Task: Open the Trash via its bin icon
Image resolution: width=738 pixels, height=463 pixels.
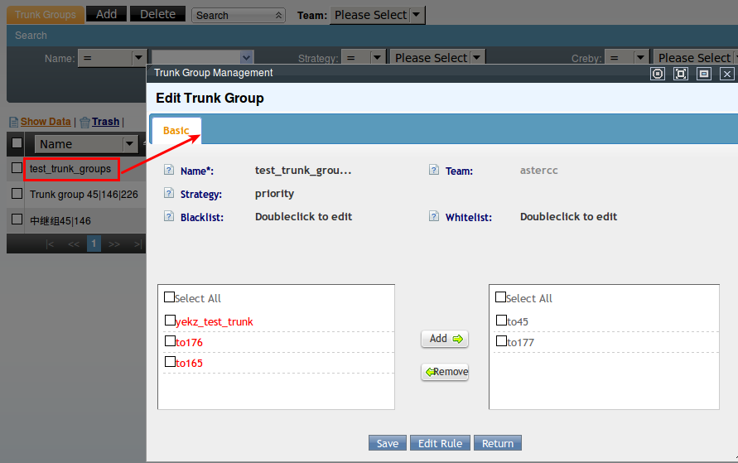Action: (x=84, y=123)
